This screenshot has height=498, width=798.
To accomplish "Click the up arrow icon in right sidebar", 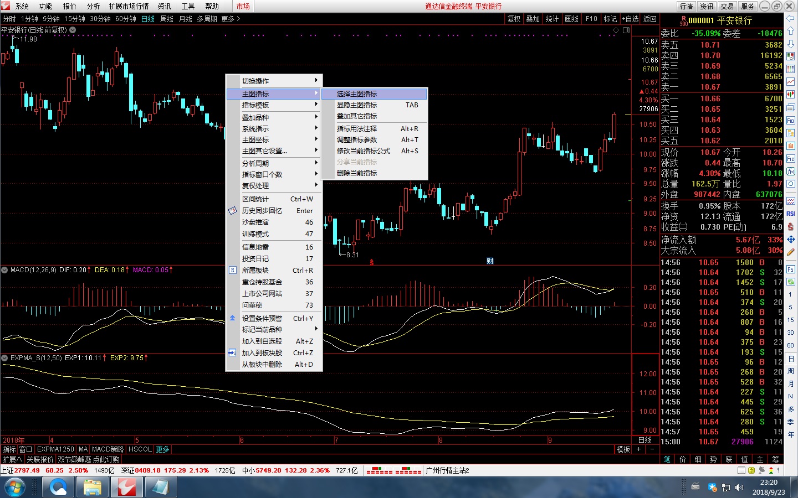I will point(791,31).
